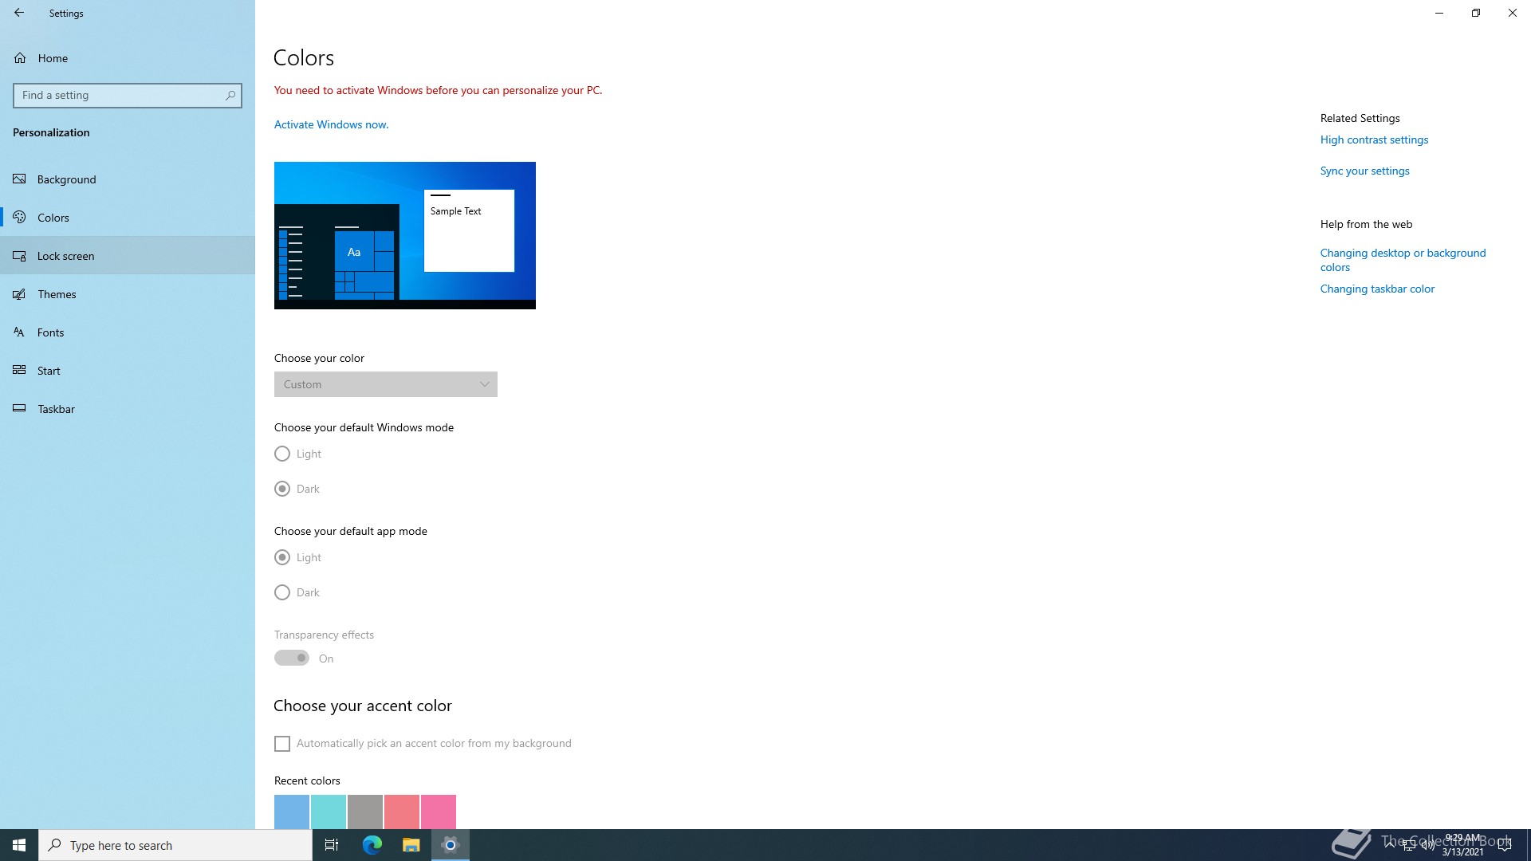Screen dimensions: 1531x861
Task: Select Light app mode radio
Action: coord(282,558)
